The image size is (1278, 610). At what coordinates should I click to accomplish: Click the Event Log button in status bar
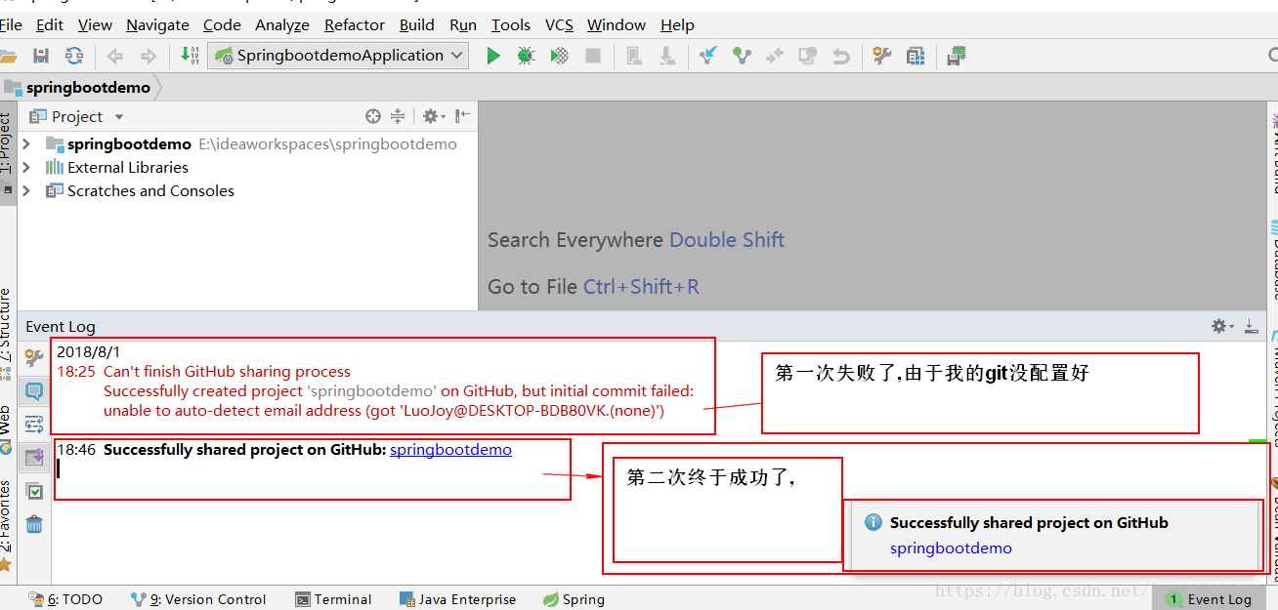pyautogui.click(x=1209, y=599)
